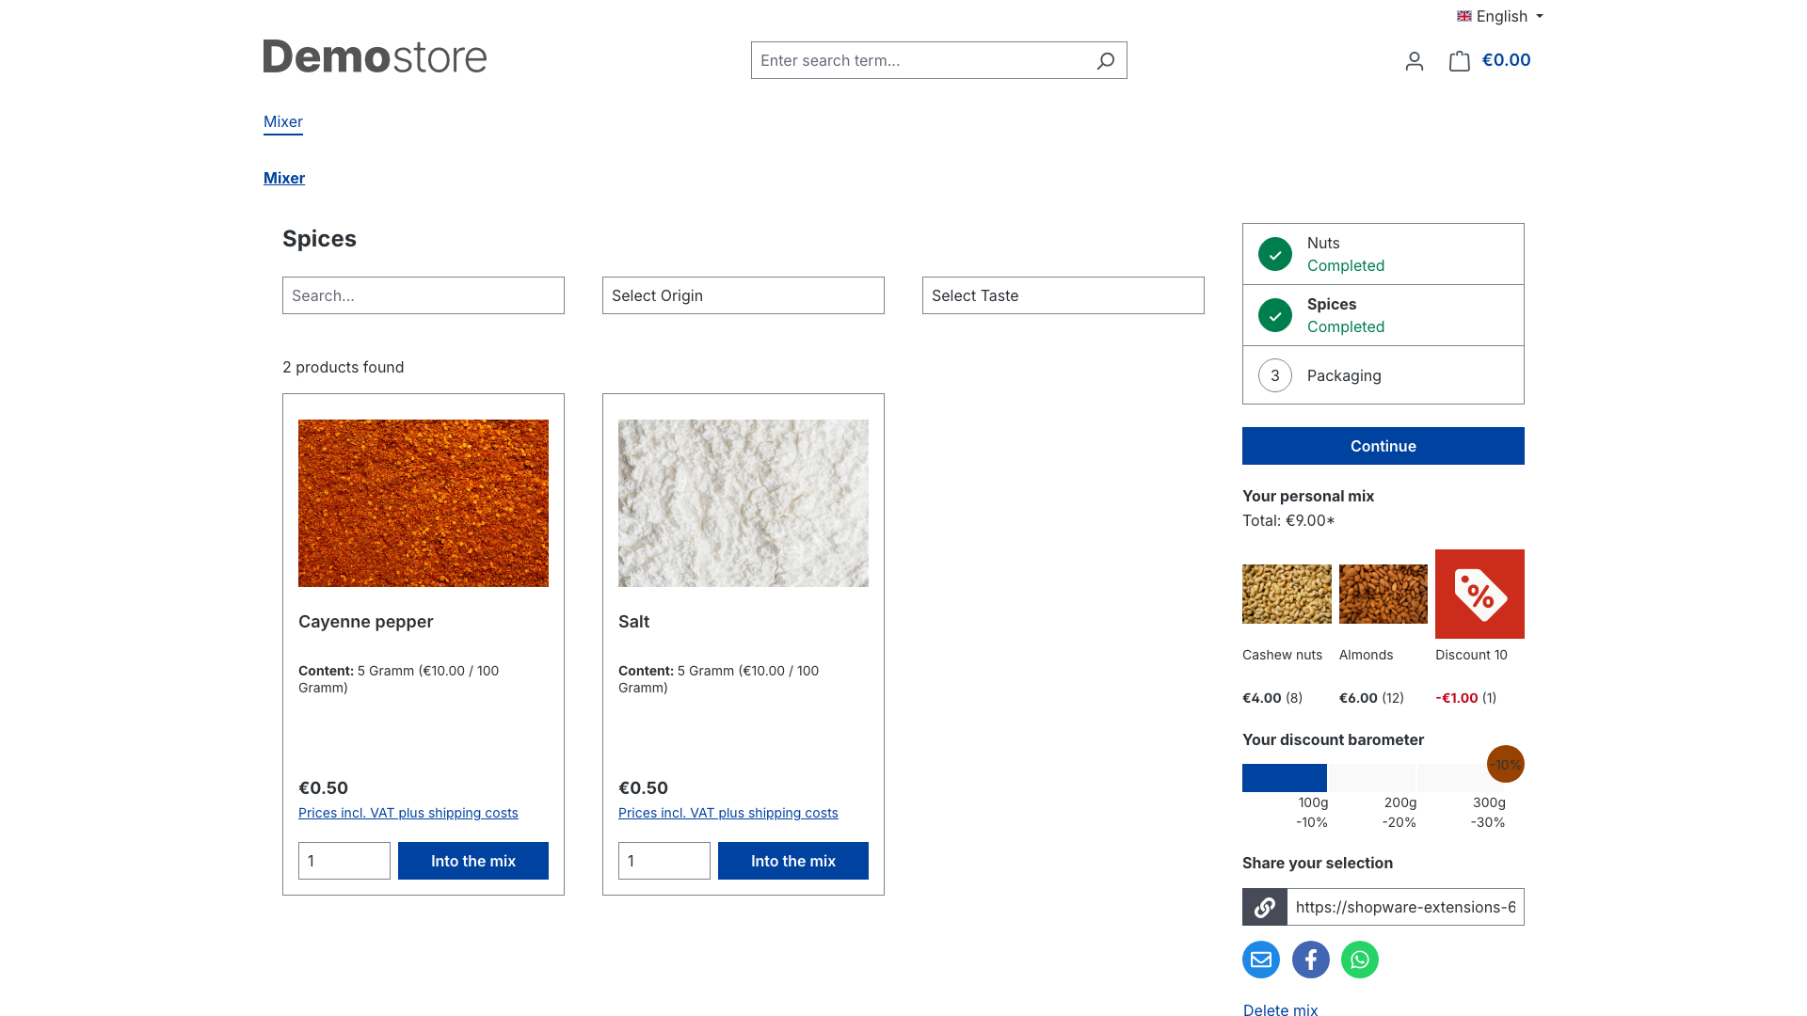Viewport: 1807px width, 1016px height.
Task: Share the mix via WhatsApp
Action: (1360, 960)
